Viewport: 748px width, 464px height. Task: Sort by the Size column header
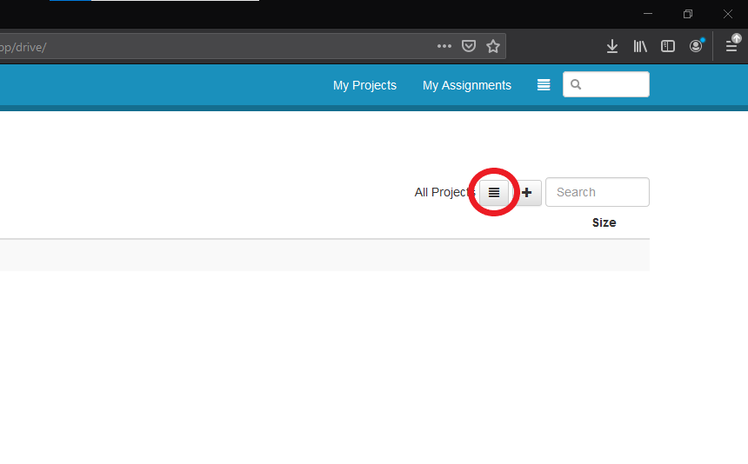[x=604, y=222]
